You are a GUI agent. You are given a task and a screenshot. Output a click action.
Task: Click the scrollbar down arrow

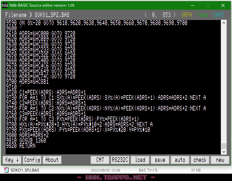click(x=224, y=152)
